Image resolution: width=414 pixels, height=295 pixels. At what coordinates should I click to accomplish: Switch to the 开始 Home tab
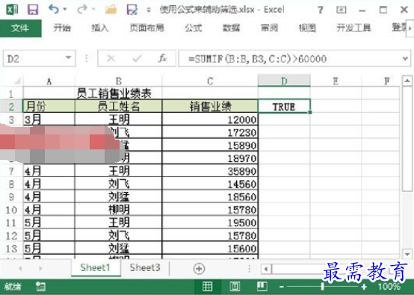(62, 28)
